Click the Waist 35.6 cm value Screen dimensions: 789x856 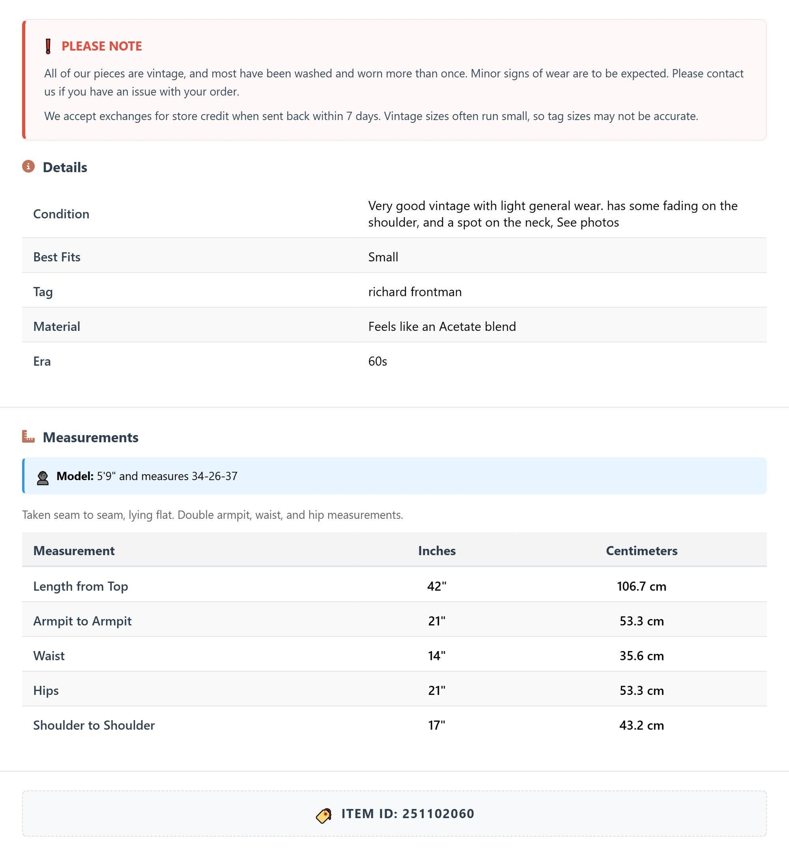click(641, 655)
